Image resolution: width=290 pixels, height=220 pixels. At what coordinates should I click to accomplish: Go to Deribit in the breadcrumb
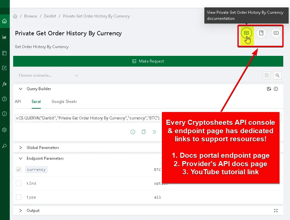[x=50, y=16]
